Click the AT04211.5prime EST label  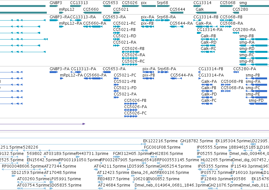(x=110, y=166)
